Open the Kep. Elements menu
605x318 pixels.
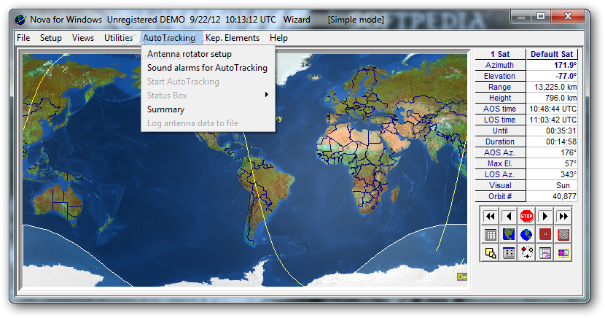click(233, 38)
